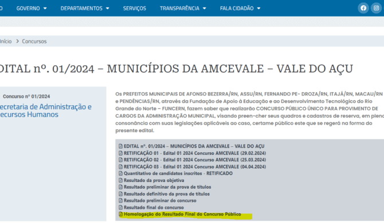Open Resultado preliminar da prova de títulos

pyautogui.click(x=167, y=187)
